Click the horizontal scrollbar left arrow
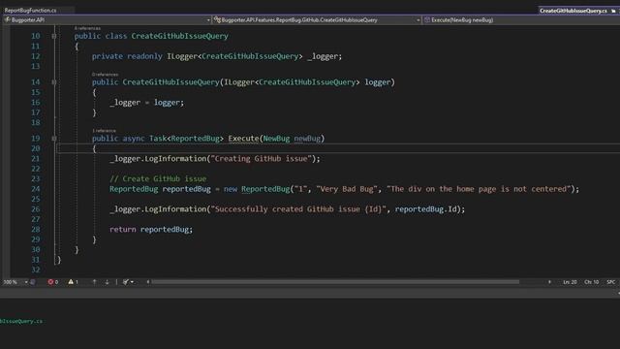This screenshot has width=620, height=349. point(148,282)
